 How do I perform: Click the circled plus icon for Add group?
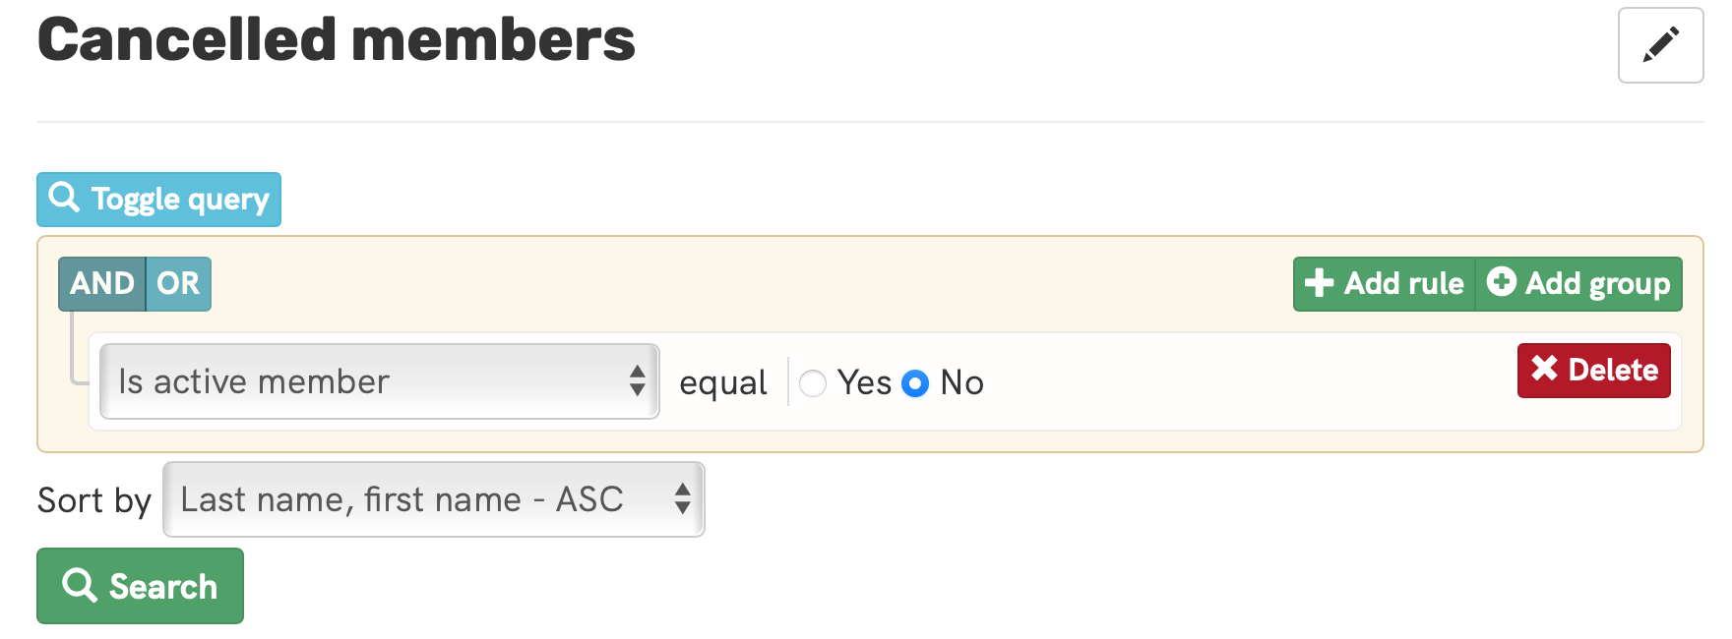[x=1501, y=282]
